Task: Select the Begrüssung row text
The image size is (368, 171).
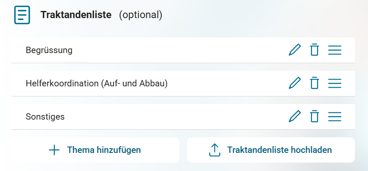Action: pos(49,51)
